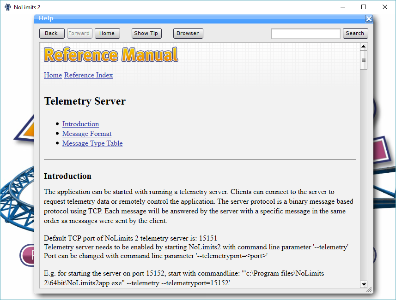
Task: Focus the help search text field
Action: pyautogui.click(x=305, y=34)
